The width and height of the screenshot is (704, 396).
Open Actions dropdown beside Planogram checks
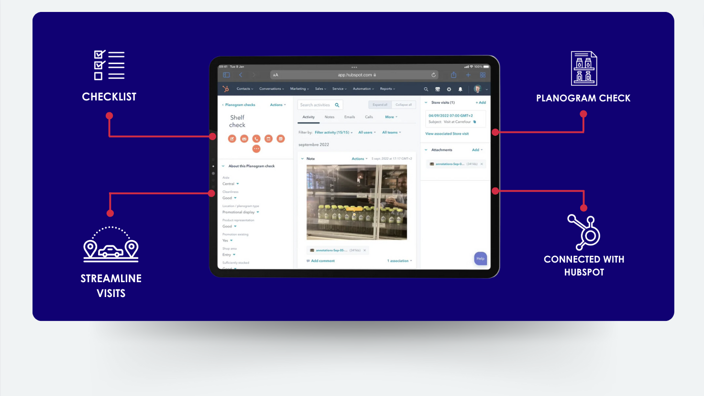click(278, 105)
